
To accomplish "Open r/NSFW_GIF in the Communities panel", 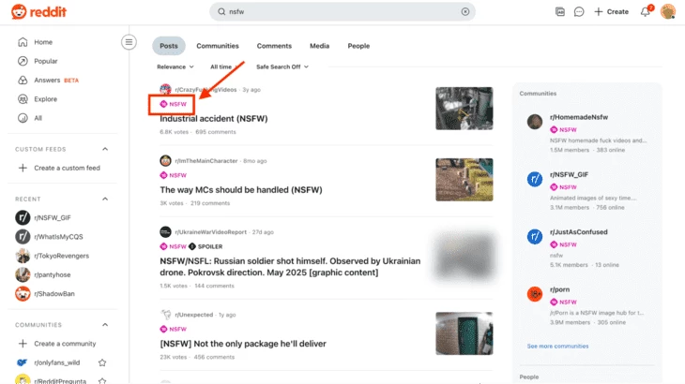I will [569, 174].
